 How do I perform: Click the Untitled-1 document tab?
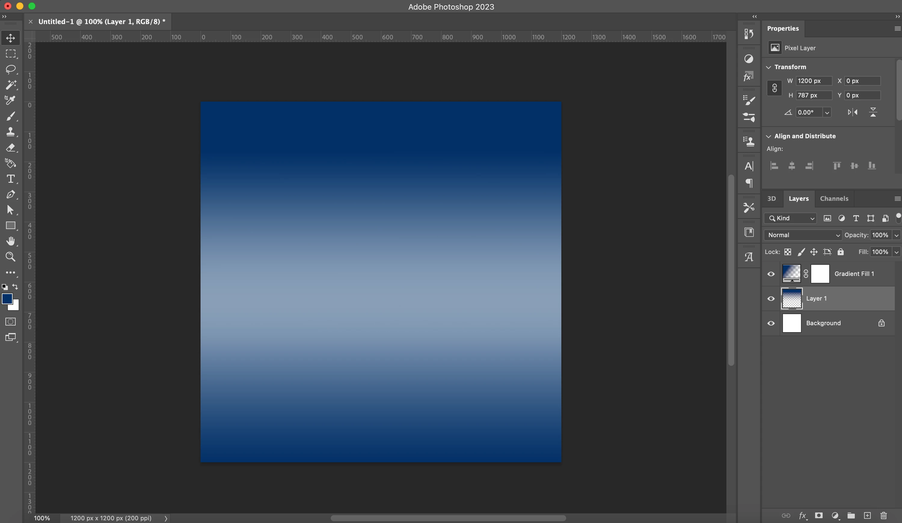click(x=102, y=21)
